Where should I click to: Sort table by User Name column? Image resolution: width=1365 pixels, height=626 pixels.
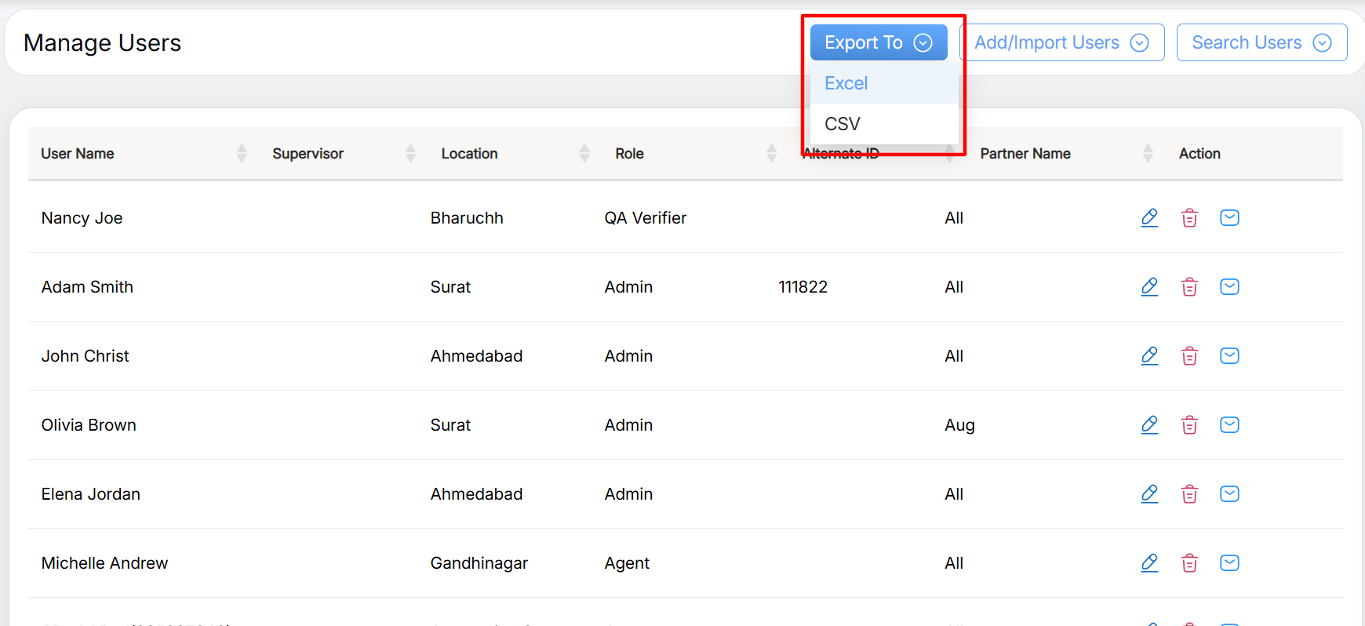(x=242, y=154)
